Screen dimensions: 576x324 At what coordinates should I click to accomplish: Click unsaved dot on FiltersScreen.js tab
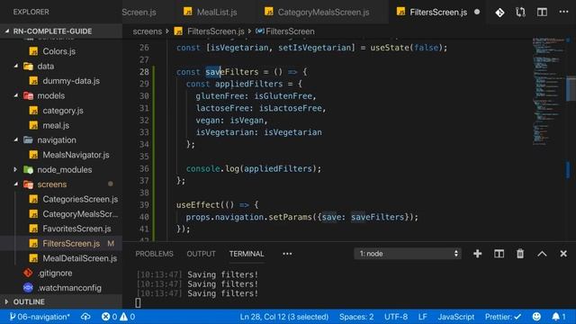477,12
